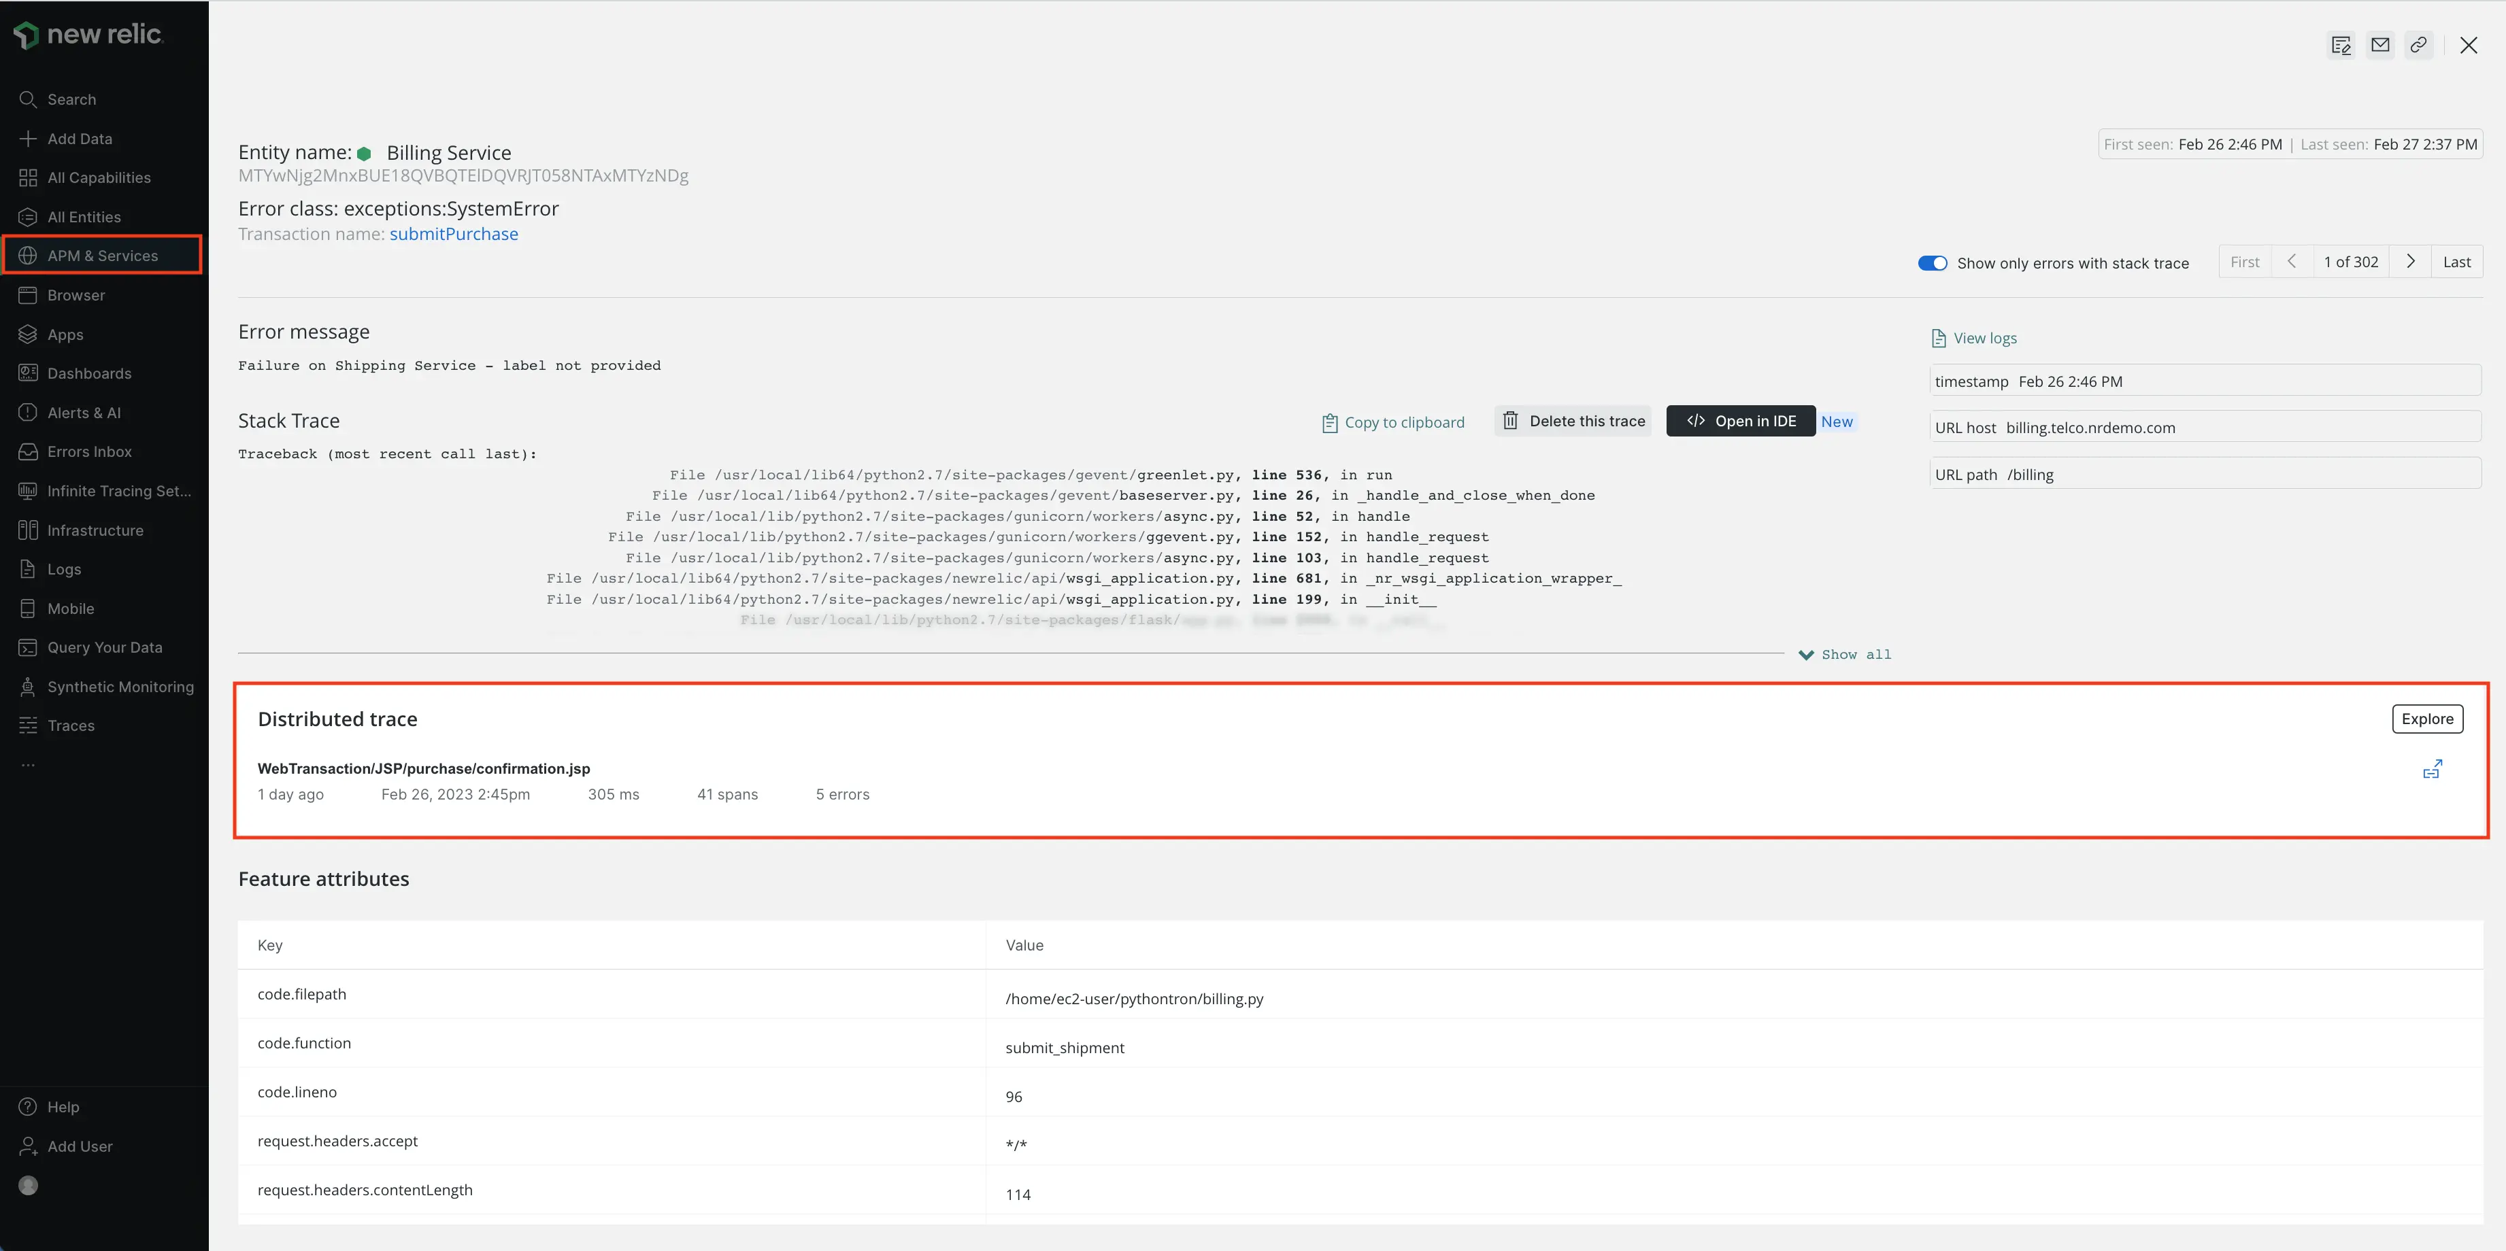Go to next error with right chevron
This screenshot has height=1251, width=2506.
pyautogui.click(x=2411, y=260)
